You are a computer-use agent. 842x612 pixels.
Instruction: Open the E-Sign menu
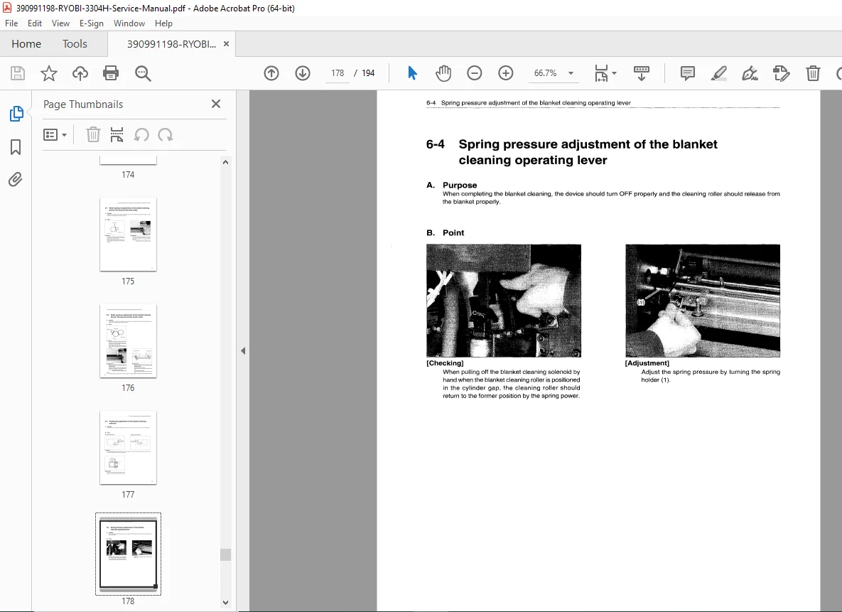[x=91, y=23]
